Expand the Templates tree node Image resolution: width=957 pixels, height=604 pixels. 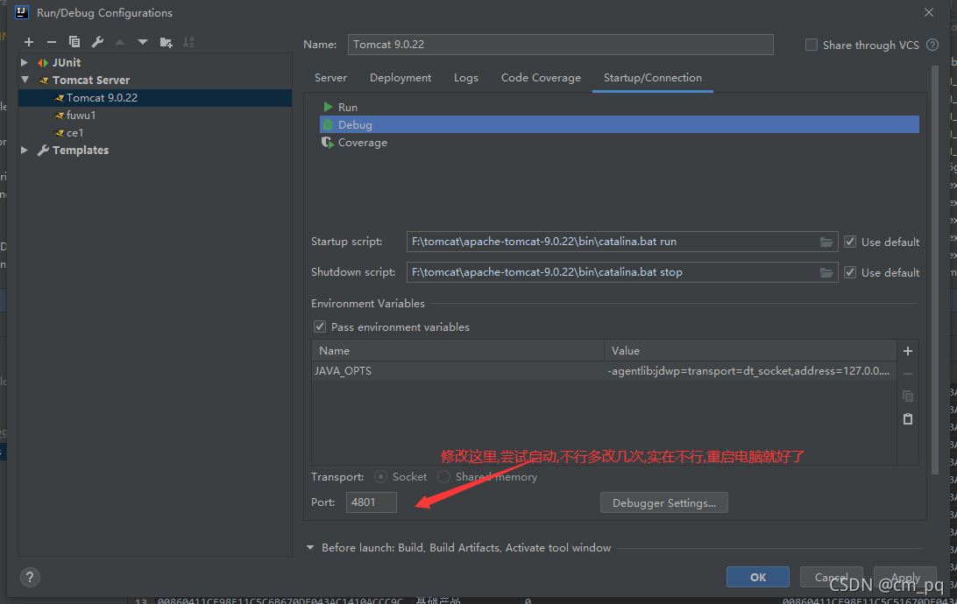(x=25, y=150)
